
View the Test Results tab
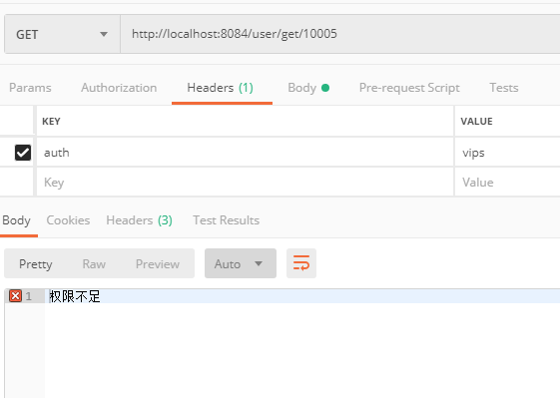tap(226, 220)
